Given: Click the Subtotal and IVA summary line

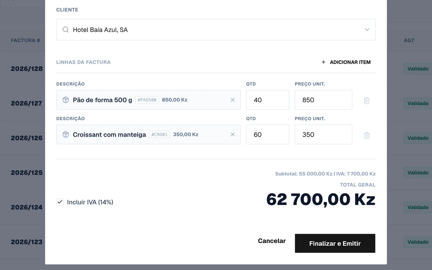Looking at the screenshot, I should (x=325, y=174).
